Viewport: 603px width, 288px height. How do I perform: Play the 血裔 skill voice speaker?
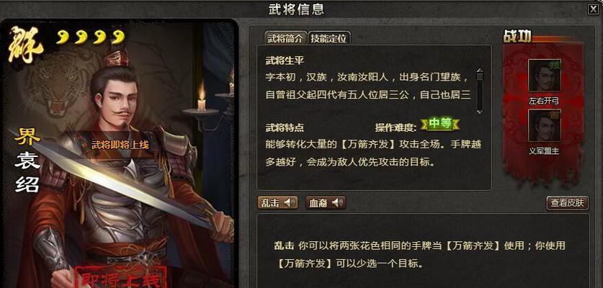point(338,202)
